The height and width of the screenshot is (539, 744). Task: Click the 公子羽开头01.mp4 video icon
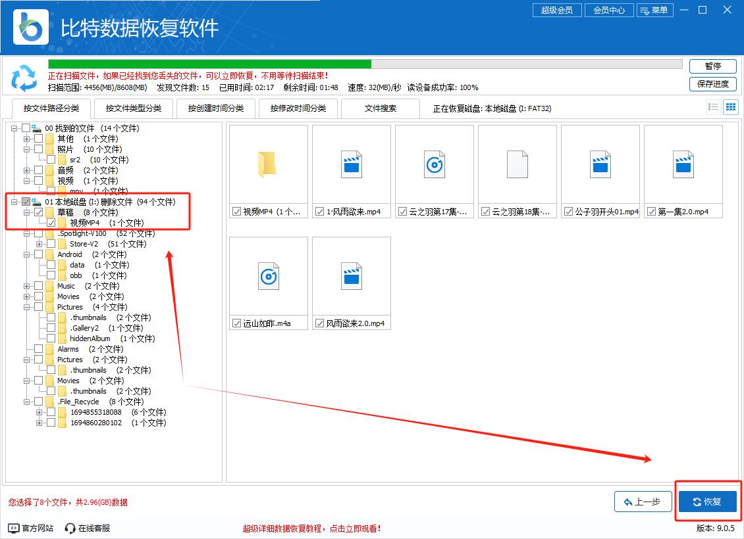click(600, 164)
